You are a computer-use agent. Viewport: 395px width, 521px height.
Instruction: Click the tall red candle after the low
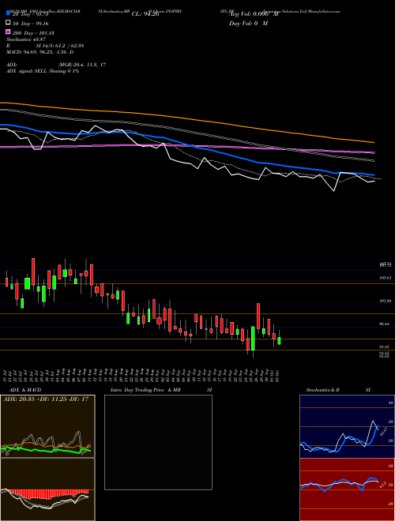pyautogui.click(x=258, y=316)
